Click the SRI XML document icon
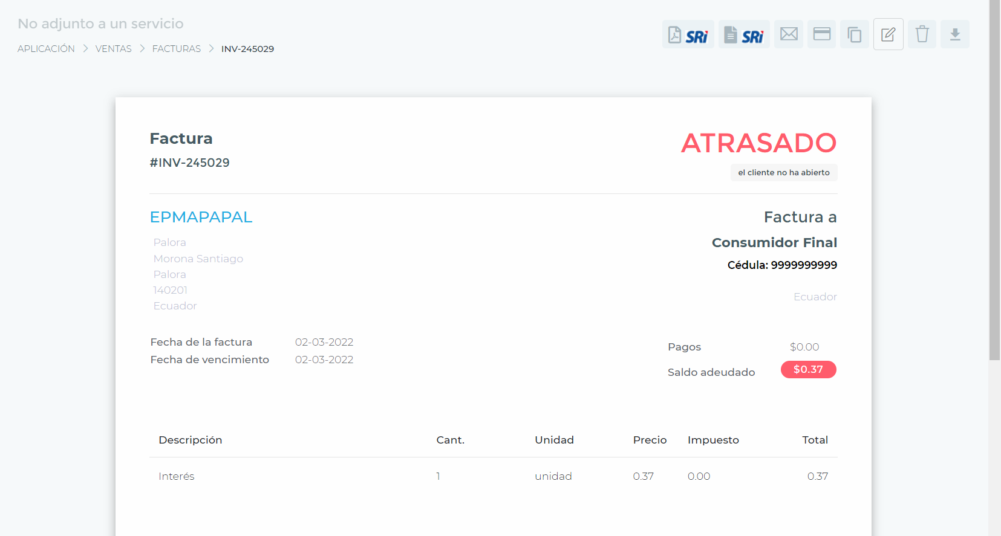Image resolution: width=1001 pixels, height=536 pixels. (744, 34)
